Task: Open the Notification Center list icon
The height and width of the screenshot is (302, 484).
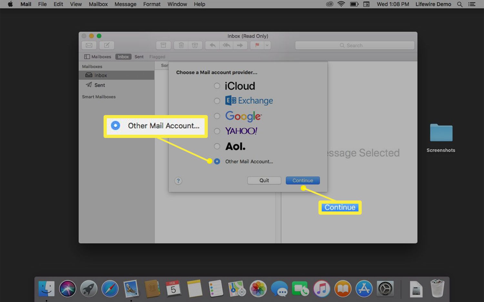Action: [472, 4]
